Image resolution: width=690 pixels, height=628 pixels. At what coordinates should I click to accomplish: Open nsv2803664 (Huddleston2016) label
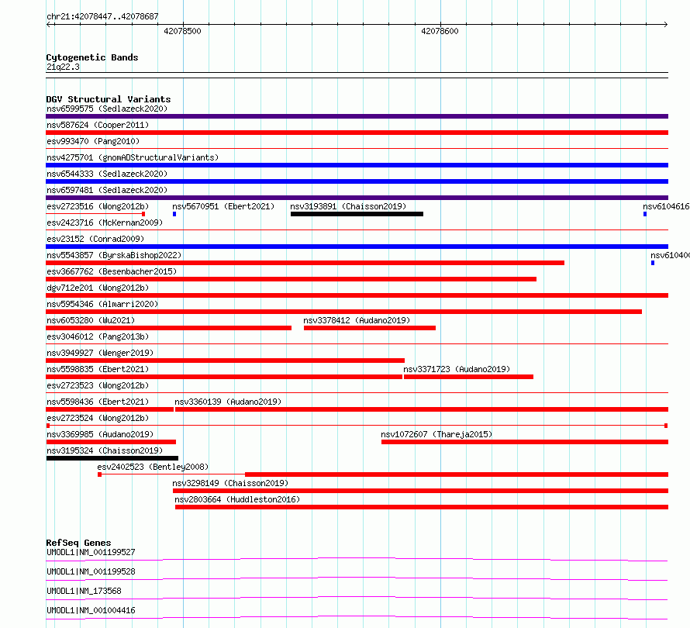click(x=237, y=499)
